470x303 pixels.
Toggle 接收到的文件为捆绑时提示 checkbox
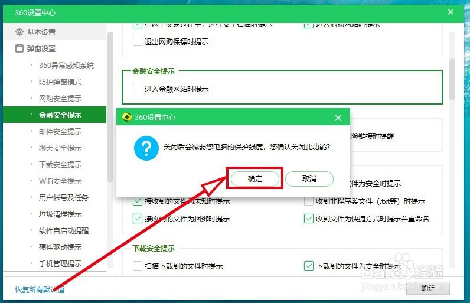tap(138, 219)
